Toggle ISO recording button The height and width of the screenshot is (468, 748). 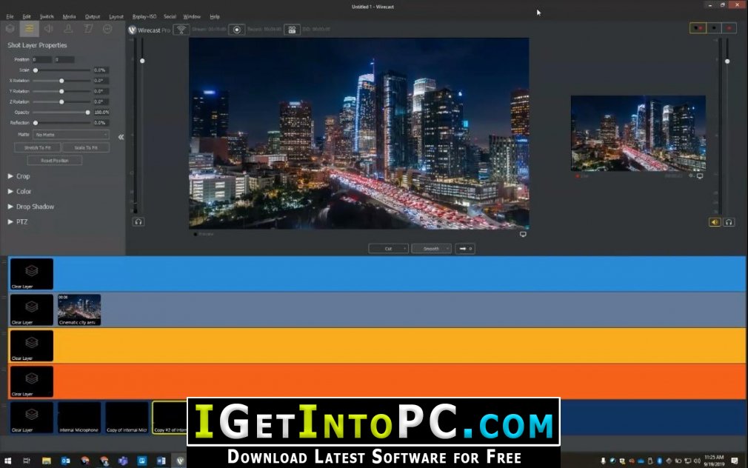(292, 30)
